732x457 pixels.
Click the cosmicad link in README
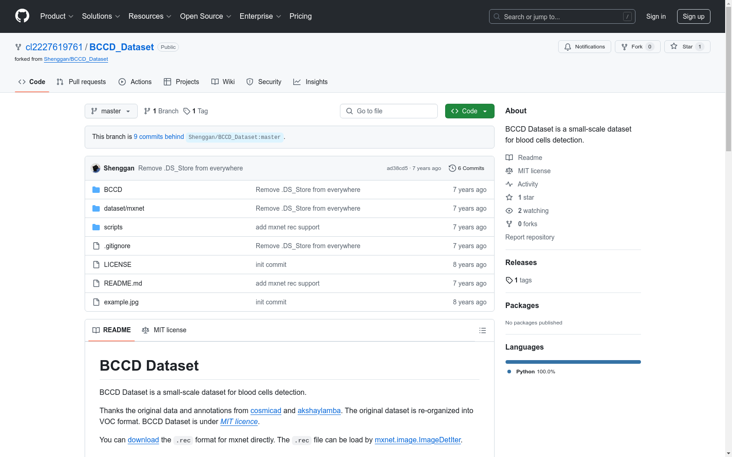(x=266, y=410)
